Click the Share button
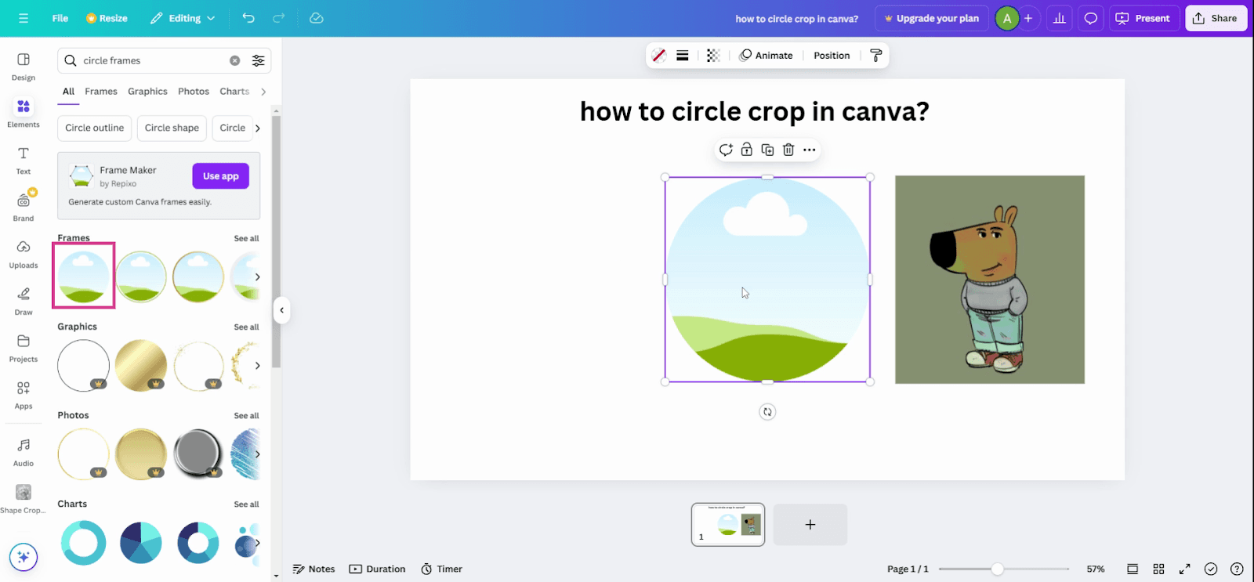This screenshot has height=582, width=1254. click(1216, 18)
